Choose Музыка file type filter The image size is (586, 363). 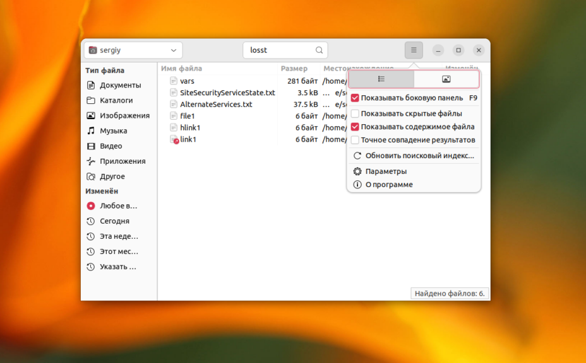point(113,130)
